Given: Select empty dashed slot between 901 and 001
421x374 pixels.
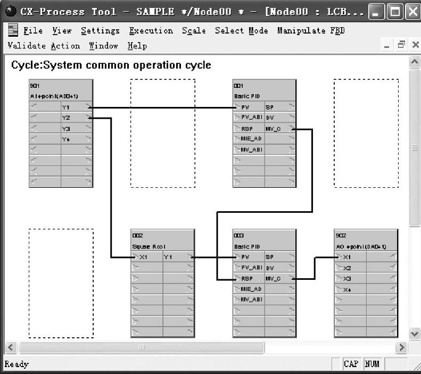Looking at the screenshot, I should tap(163, 134).
